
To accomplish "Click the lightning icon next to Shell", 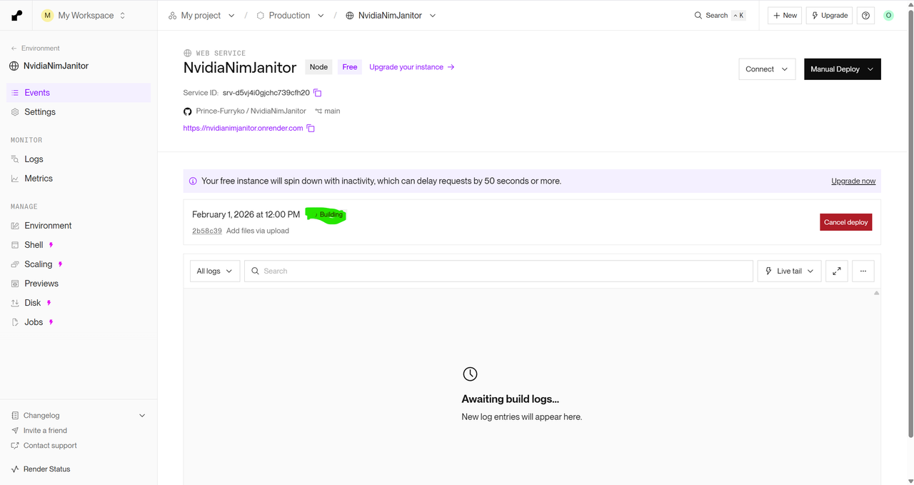I will [x=51, y=245].
